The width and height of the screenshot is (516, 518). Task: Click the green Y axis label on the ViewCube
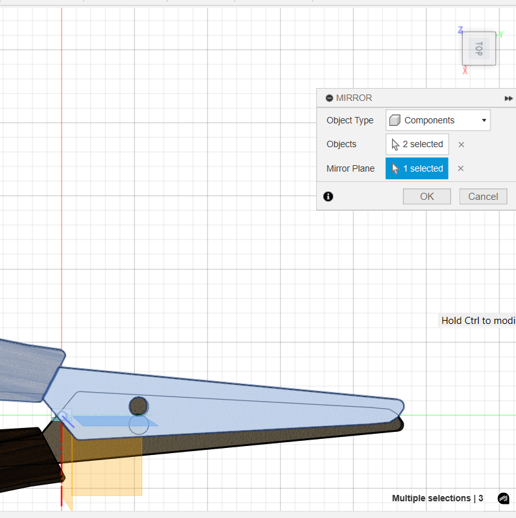(x=501, y=34)
